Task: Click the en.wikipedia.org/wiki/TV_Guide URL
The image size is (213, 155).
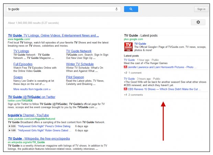Action: click(x=26, y=142)
